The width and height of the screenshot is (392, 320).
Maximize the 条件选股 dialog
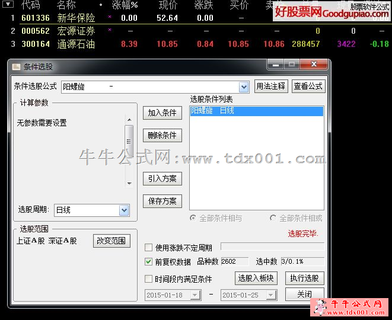click(x=292, y=65)
